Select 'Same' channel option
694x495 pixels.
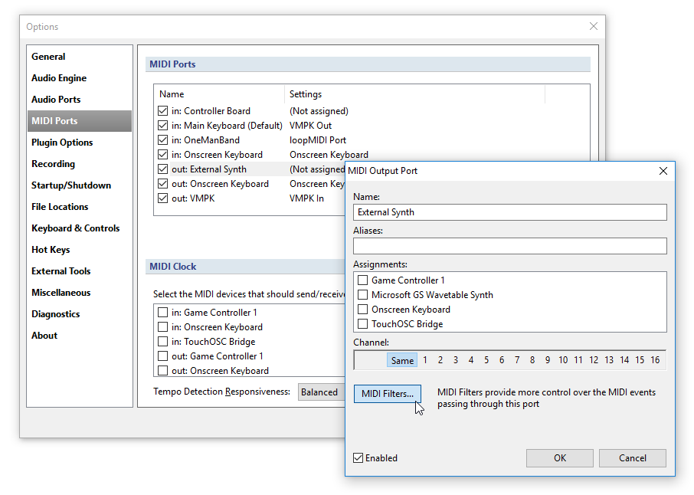click(x=402, y=360)
